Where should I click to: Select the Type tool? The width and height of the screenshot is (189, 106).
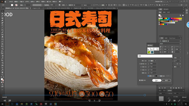(x=2, y=25)
